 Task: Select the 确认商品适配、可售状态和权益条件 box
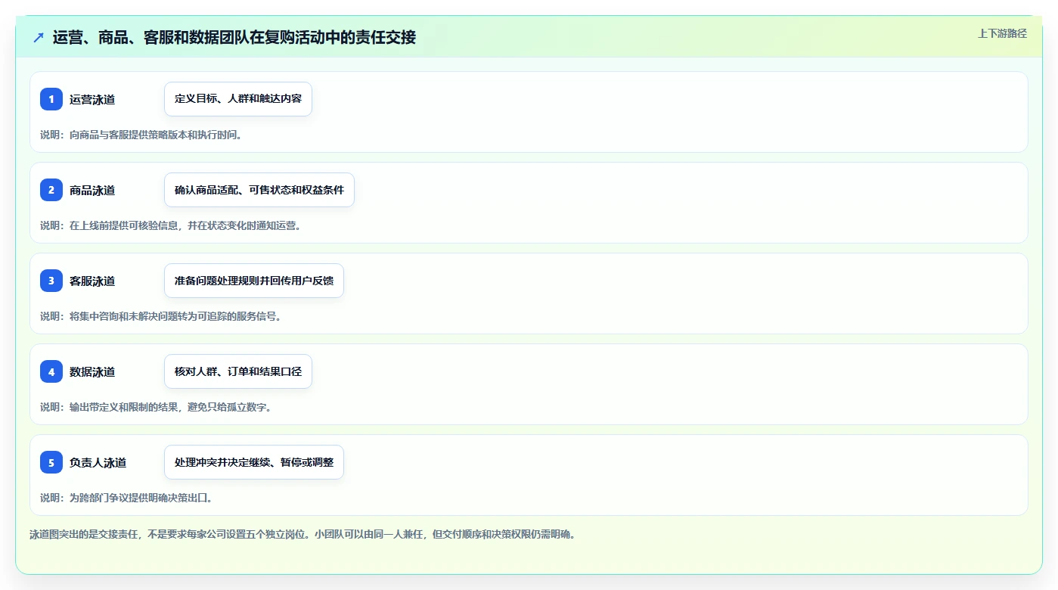click(259, 190)
